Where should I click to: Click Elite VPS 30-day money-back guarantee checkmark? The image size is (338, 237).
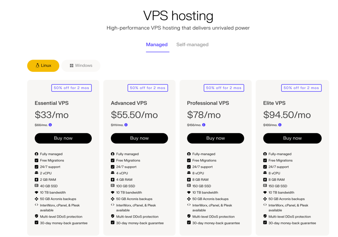[265, 223]
